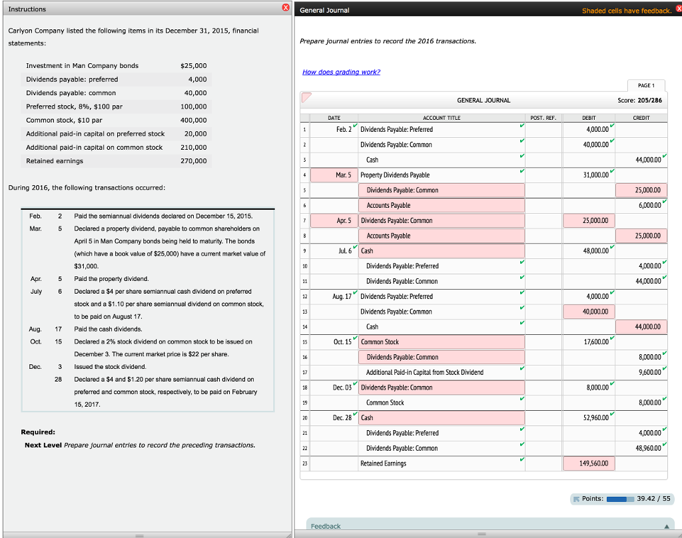Click the 31,000.00 debit amount
Image resolution: width=682 pixels, height=538 pixels.
point(589,175)
